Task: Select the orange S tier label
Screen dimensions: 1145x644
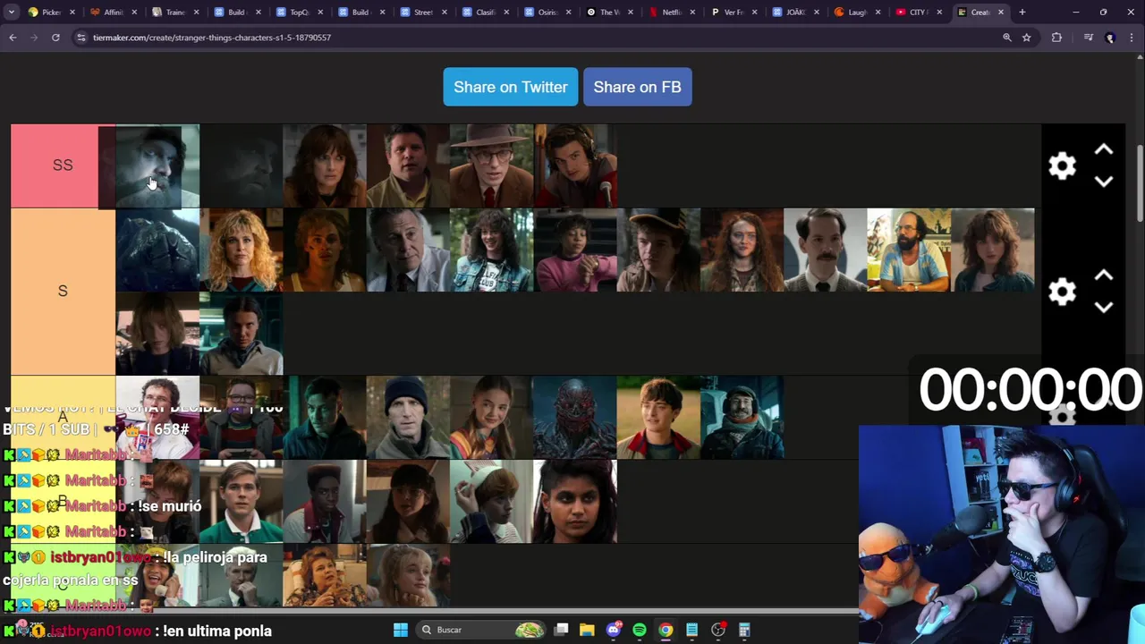Action: [x=63, y=292]
